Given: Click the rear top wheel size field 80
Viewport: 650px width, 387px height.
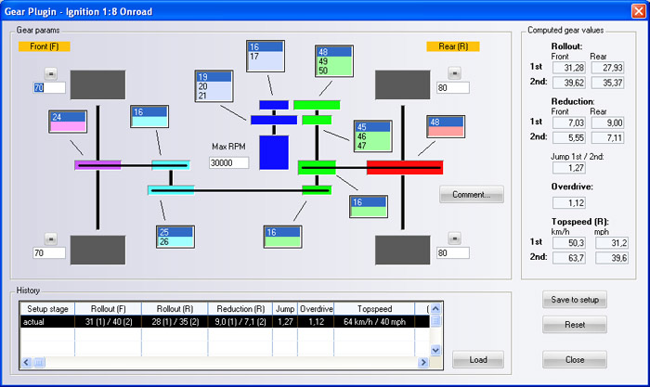Looking at the screenshot, I should coord(453,88).
